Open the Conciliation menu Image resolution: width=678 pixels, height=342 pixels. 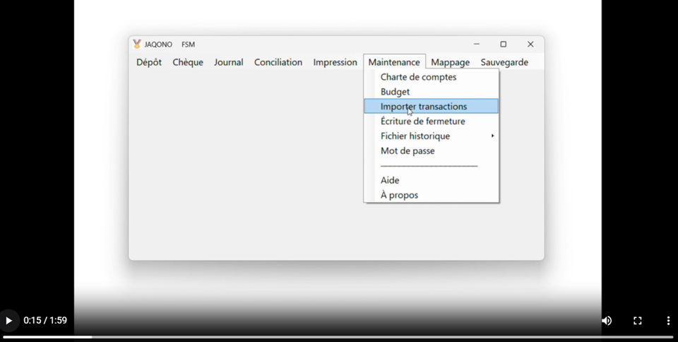pos(278,62)
